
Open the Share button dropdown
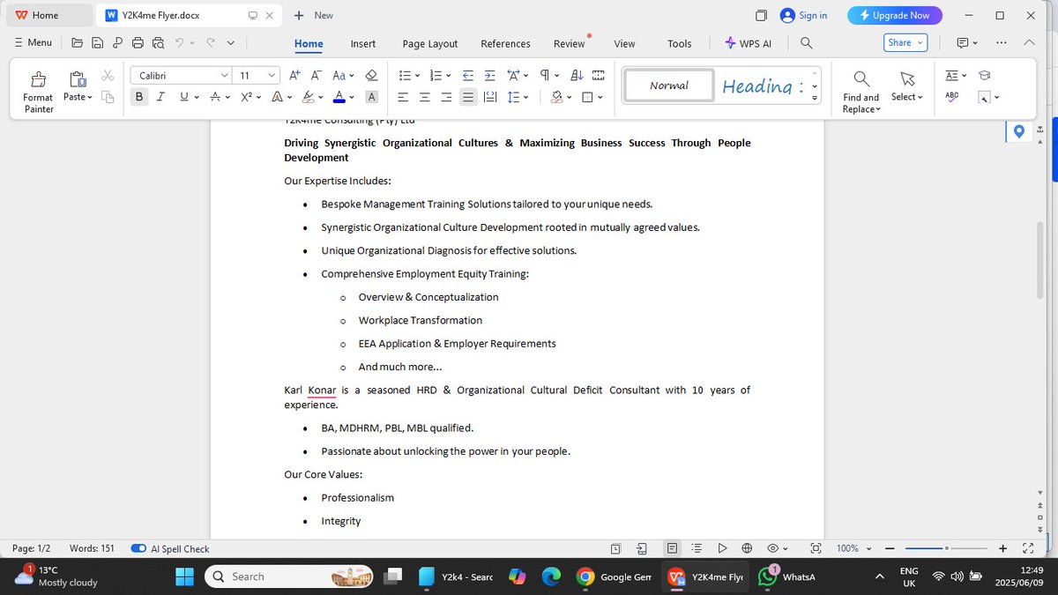[920, 42]
